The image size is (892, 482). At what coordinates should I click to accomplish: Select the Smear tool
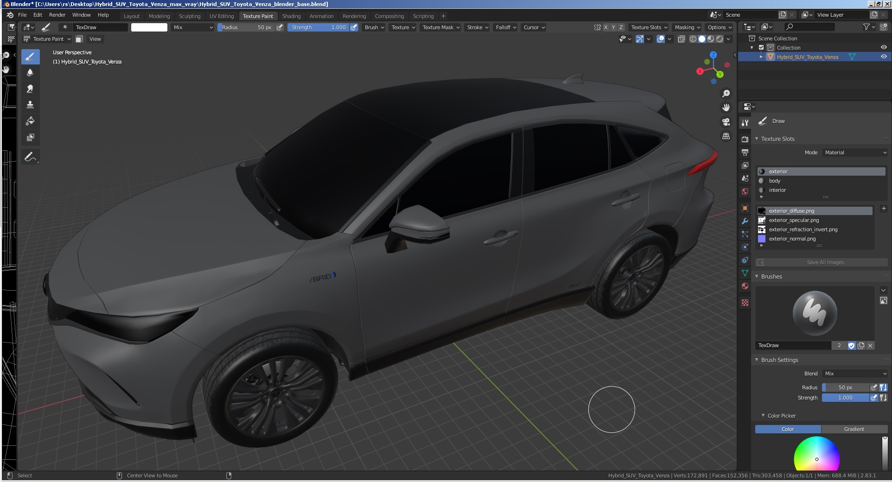click(30, 89)
